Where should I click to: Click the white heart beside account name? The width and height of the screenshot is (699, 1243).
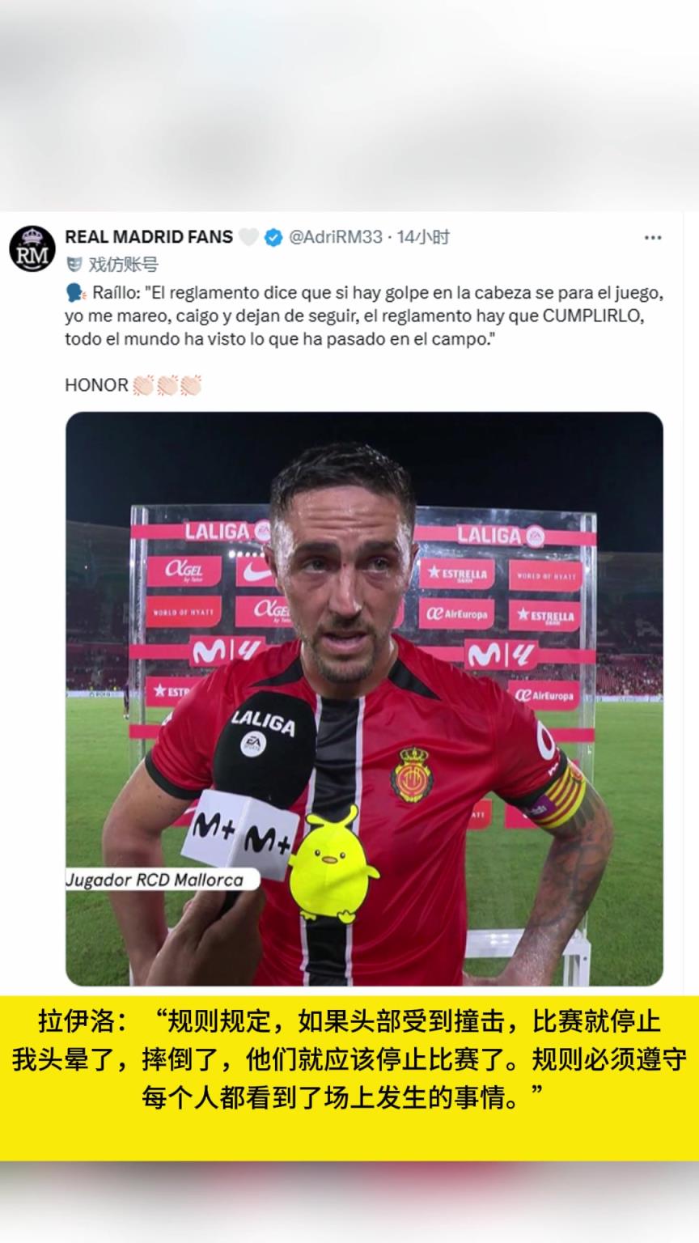tap(248, 237)
